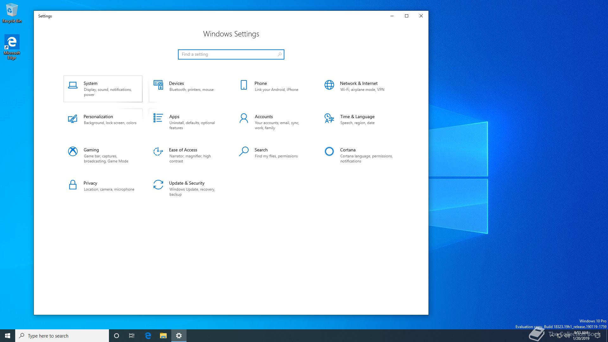
Task: Open Phone settings icon
Action: tap(244, 85)
